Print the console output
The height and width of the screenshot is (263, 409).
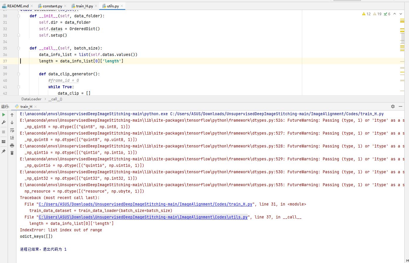point(12,145)
